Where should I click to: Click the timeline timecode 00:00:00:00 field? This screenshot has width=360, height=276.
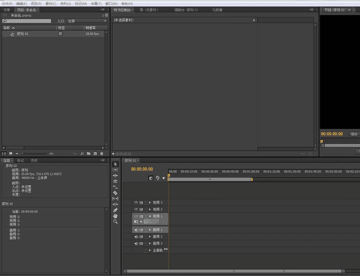click(x=142, y=169)
